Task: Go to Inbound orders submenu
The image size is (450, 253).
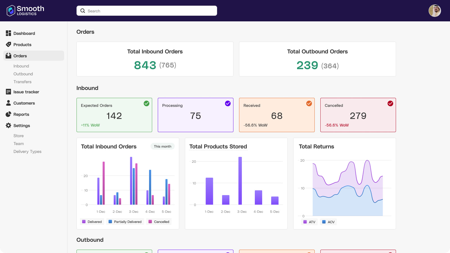Action: pyautogui.click(x=21, y=66)
